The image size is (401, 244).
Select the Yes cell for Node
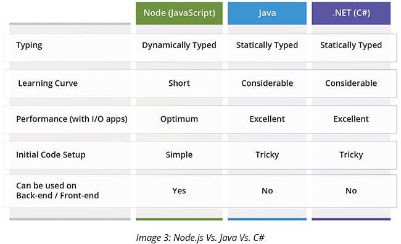[179, 191]
